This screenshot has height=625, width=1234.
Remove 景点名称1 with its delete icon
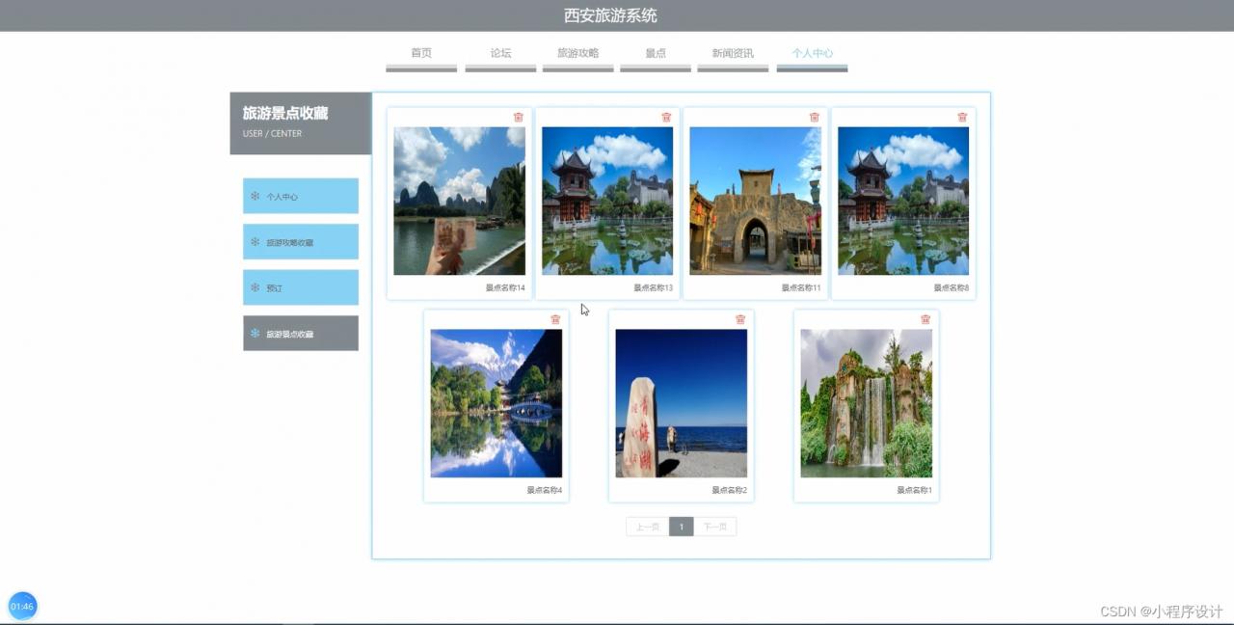[x=925, y=318]
